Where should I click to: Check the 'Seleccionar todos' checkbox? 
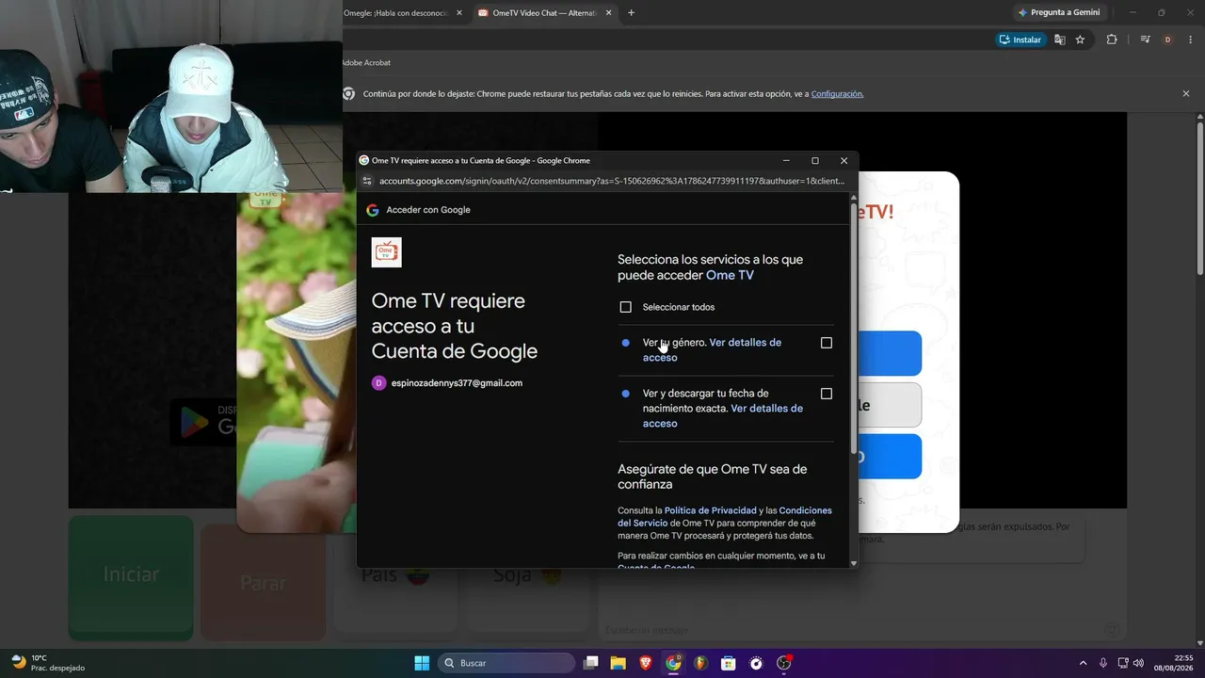pos(625,307)
